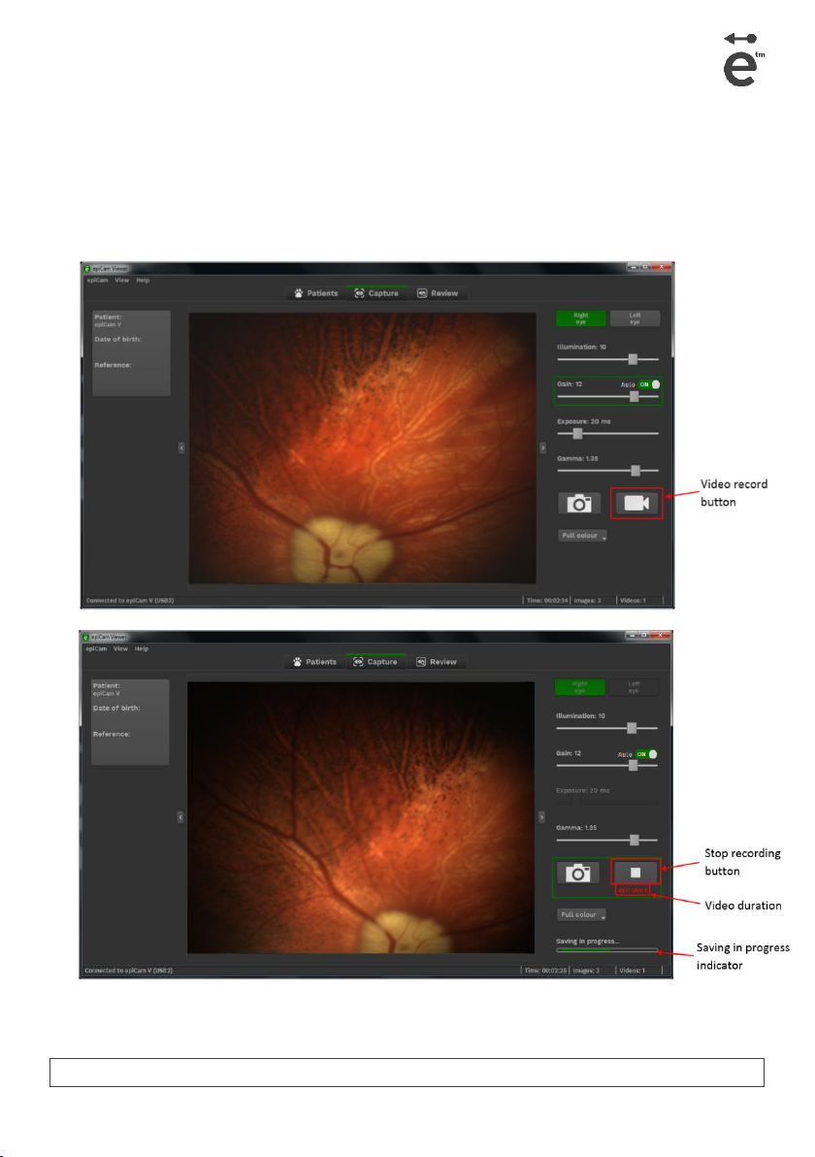Toggle Gain Auto switch in lower window
This screenshot has width=815, height=1157.
pos(646,754)
